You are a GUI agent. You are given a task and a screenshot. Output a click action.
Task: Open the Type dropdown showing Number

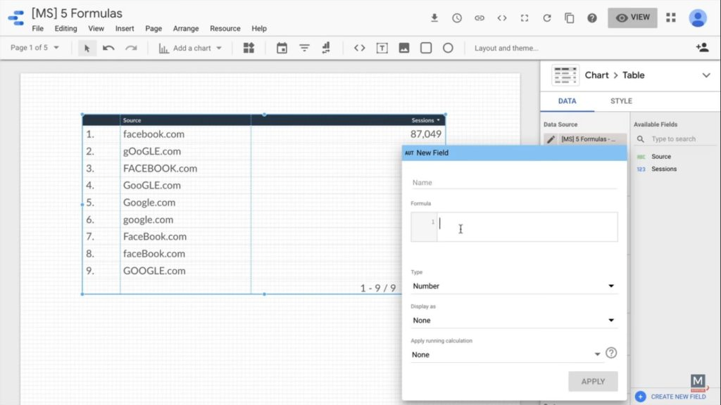[513, 285]
